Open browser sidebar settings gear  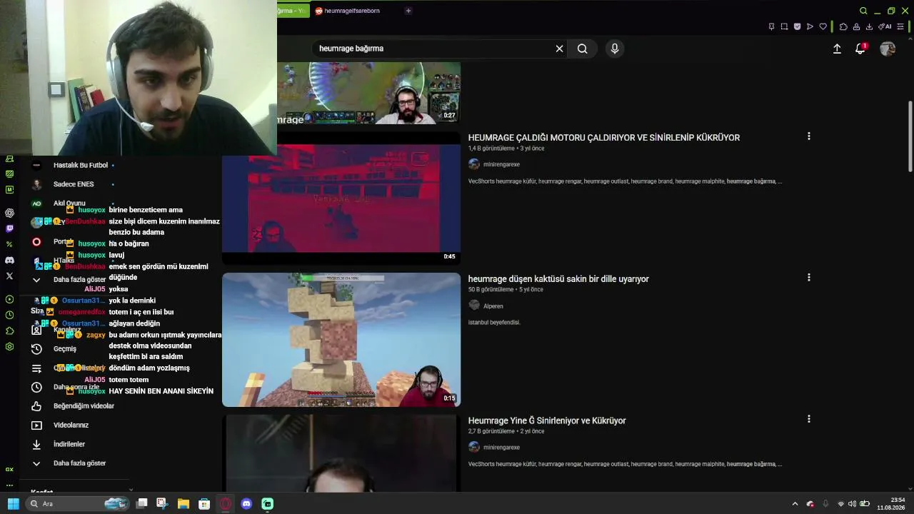(x=9, y=346)
